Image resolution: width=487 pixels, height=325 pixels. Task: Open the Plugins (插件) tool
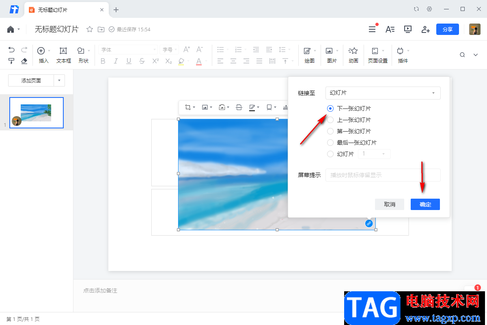tap(403, 55)
